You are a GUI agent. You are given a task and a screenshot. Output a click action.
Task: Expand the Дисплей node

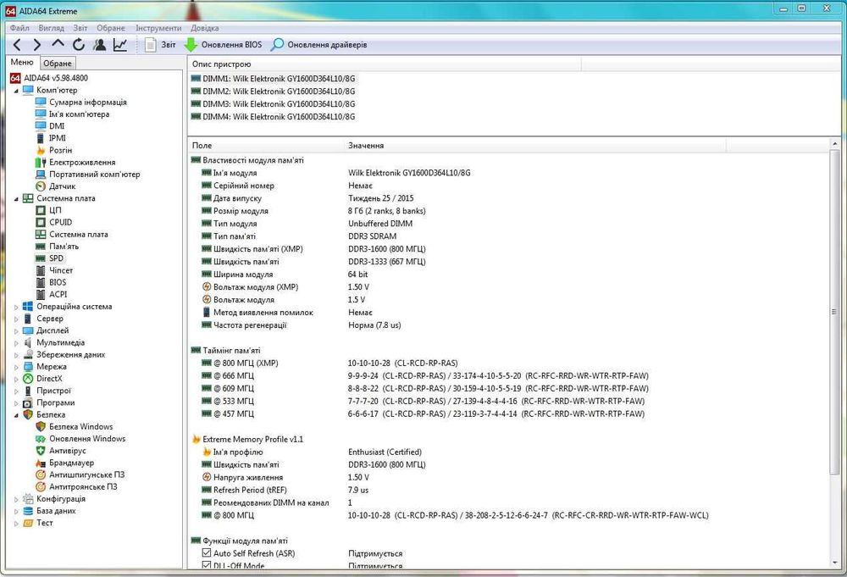click(x=15, y=330)
